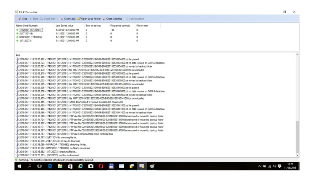Click the Error on saving header
This screenshot has width=314, height=180.
(x=93, y=26)
